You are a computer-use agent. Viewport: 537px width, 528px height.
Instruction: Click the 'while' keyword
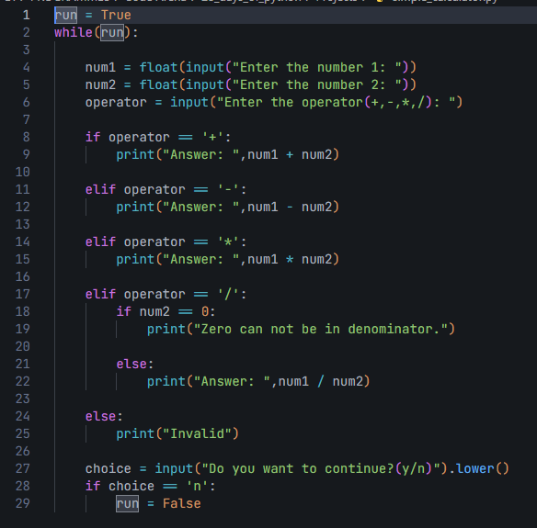click(x=74, y=32)
